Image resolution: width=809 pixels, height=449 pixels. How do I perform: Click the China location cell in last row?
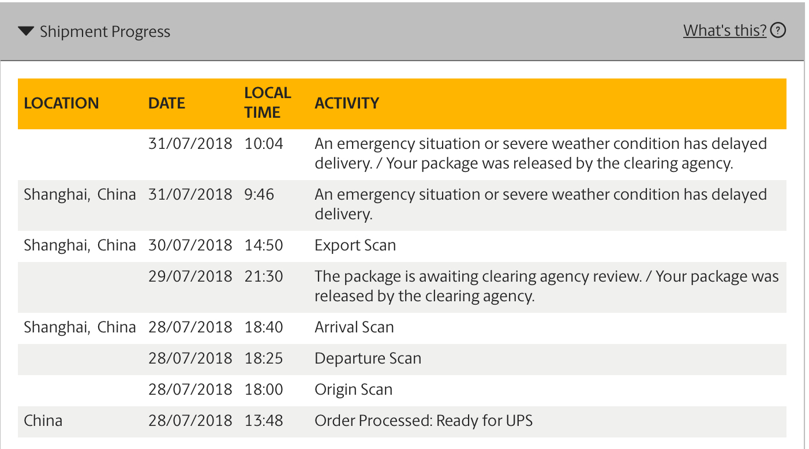(43, 421)
